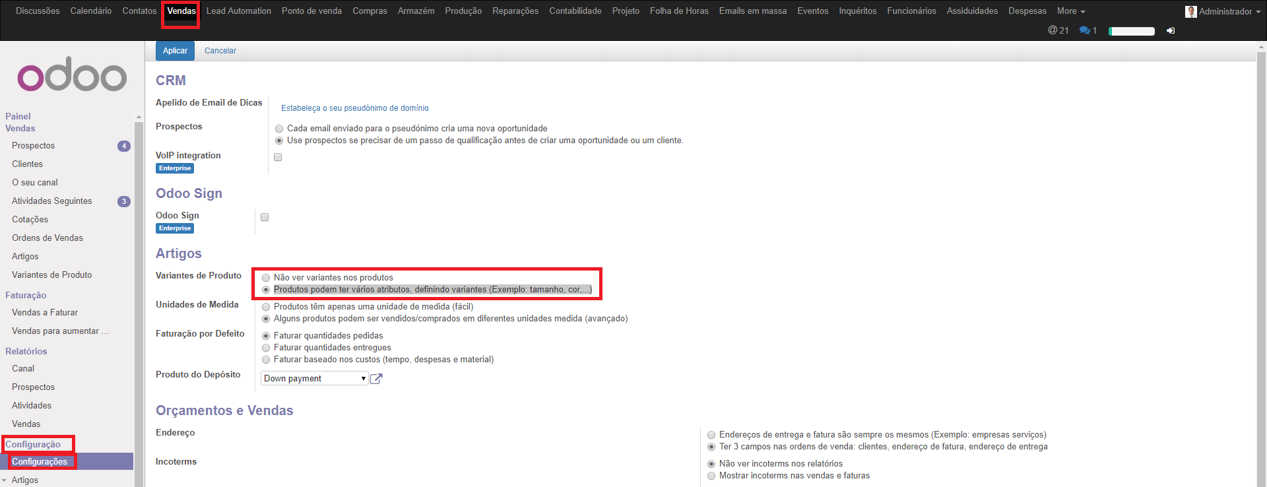Choose 'Faturar quantidades entregues' radio button
Viewport: 1267px width, 487px height.
[x=266, y=348]
